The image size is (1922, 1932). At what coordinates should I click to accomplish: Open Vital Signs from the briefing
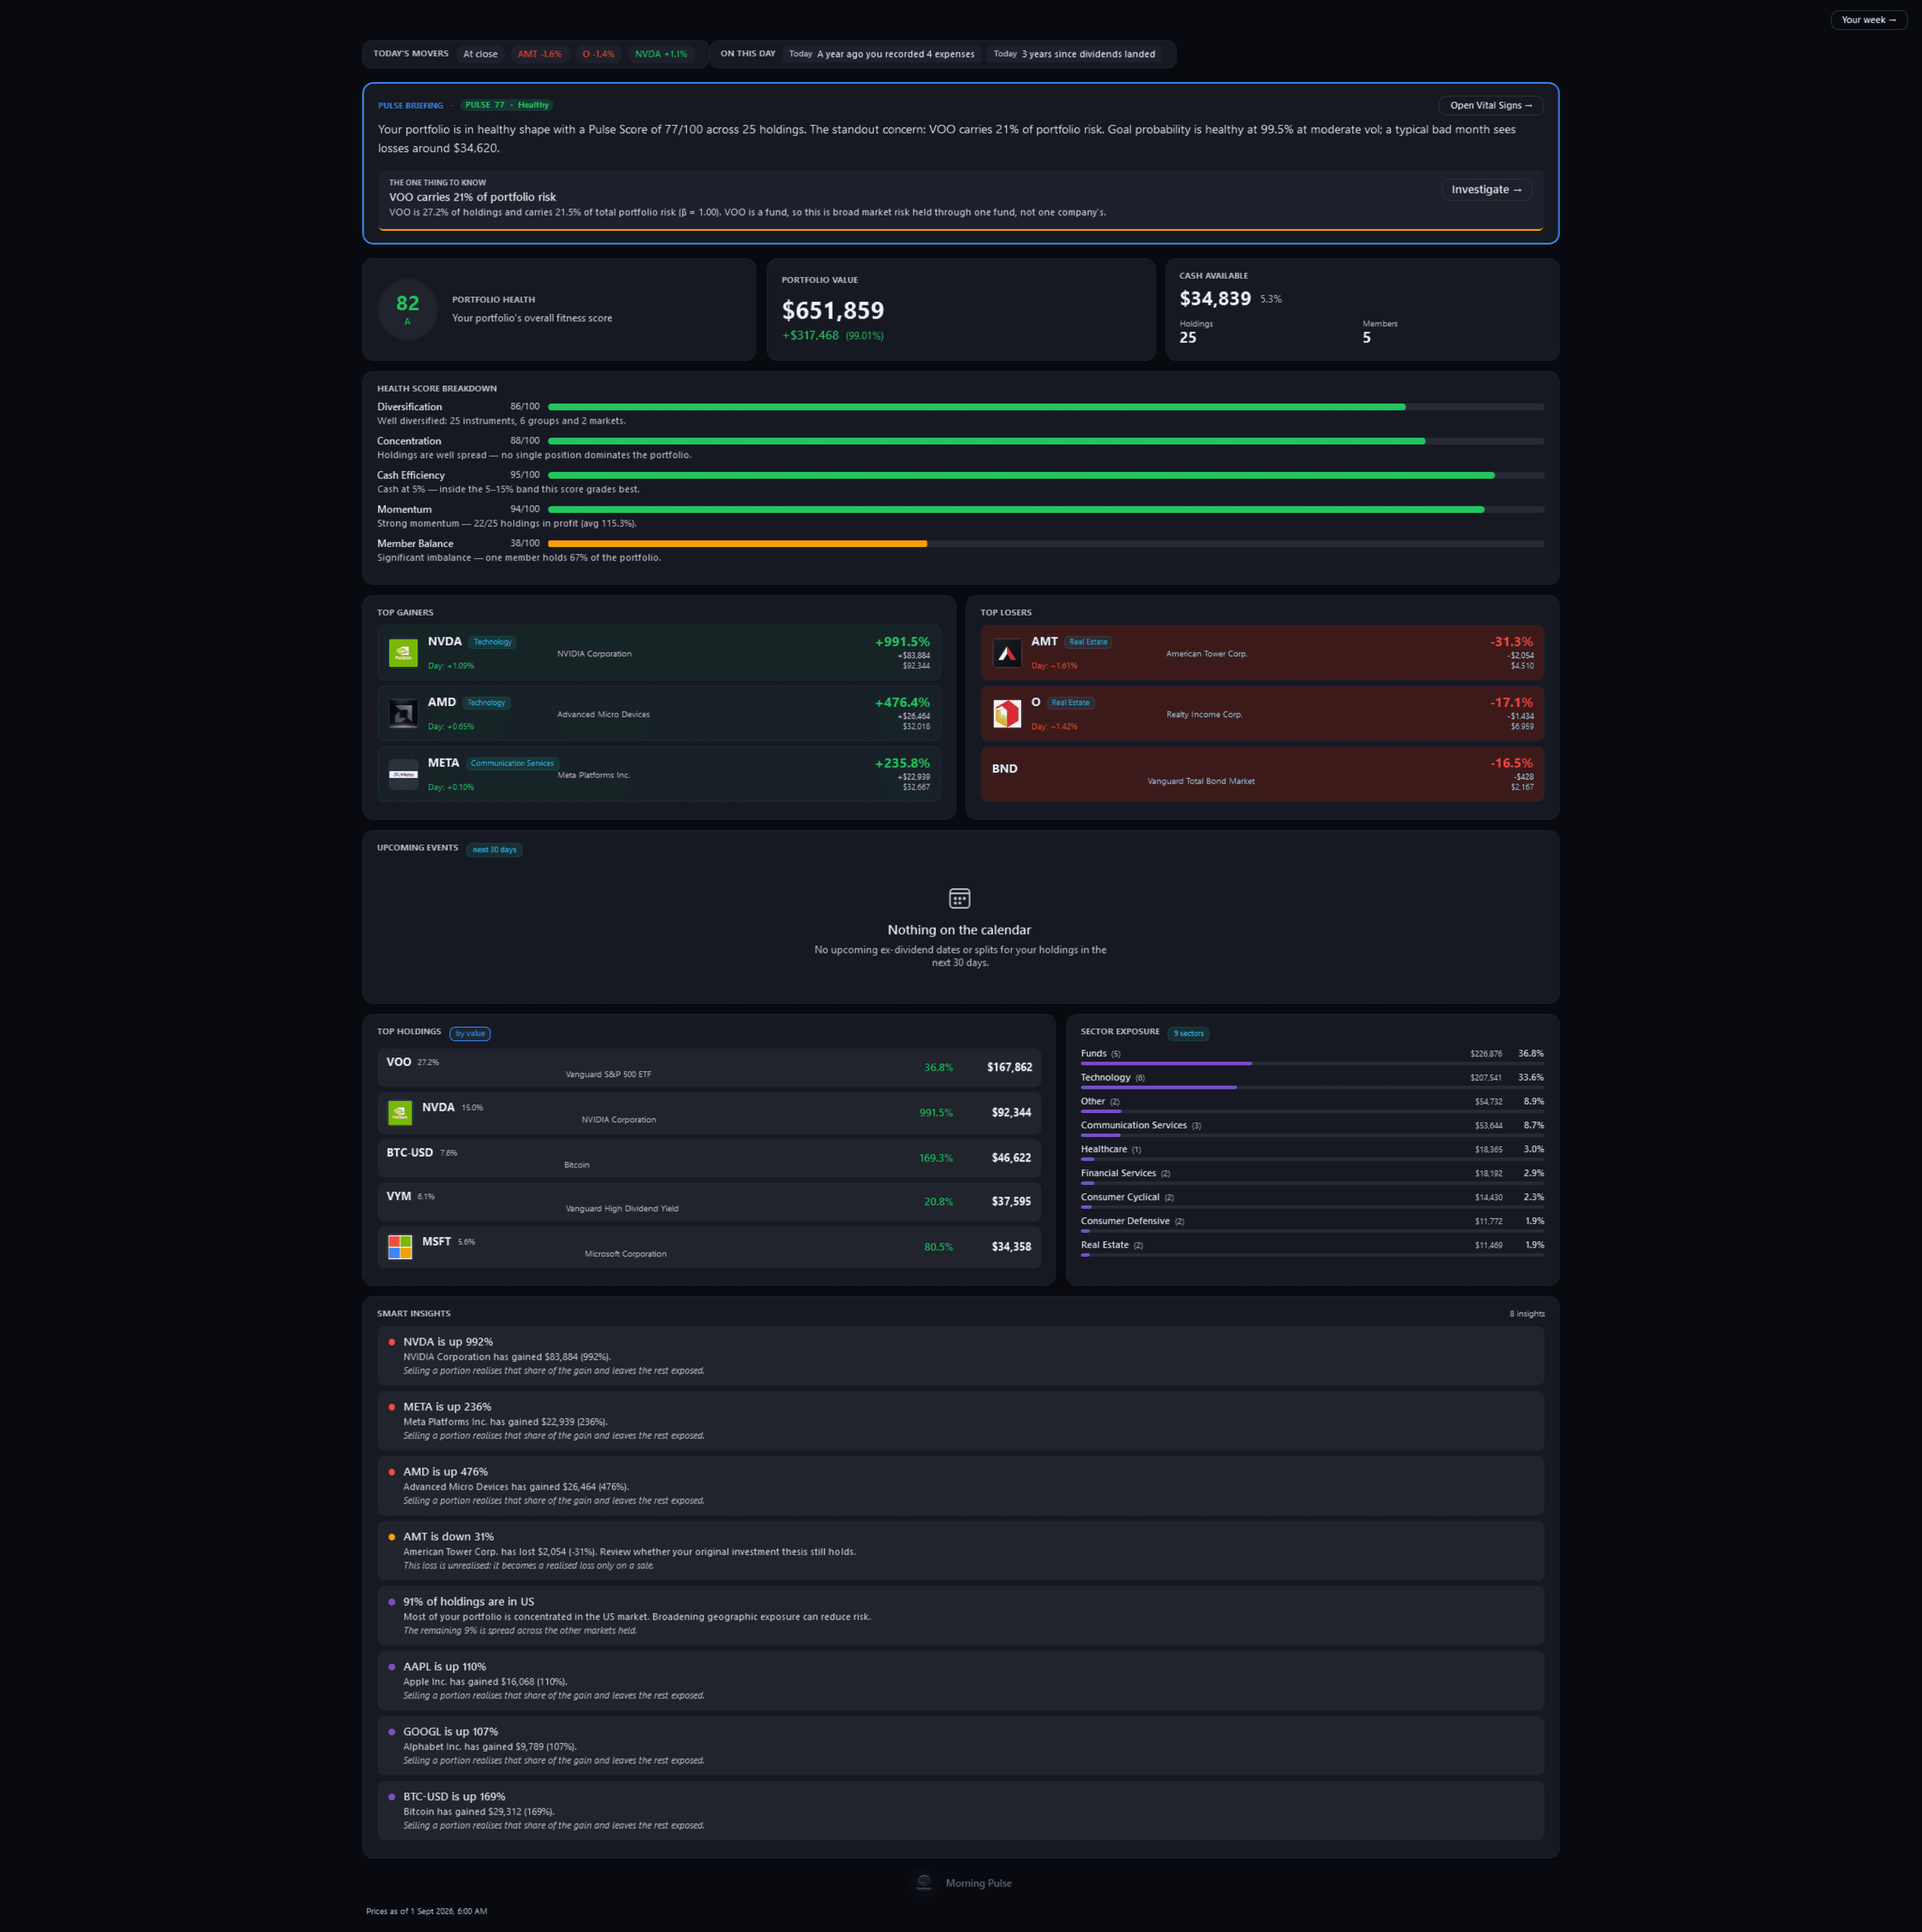1491,105
